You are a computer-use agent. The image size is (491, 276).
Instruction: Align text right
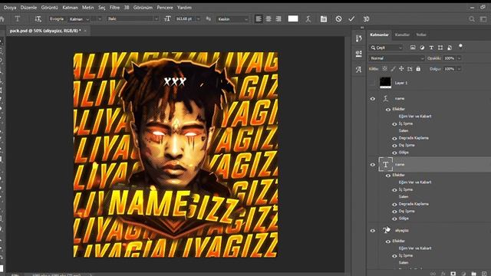278,18
